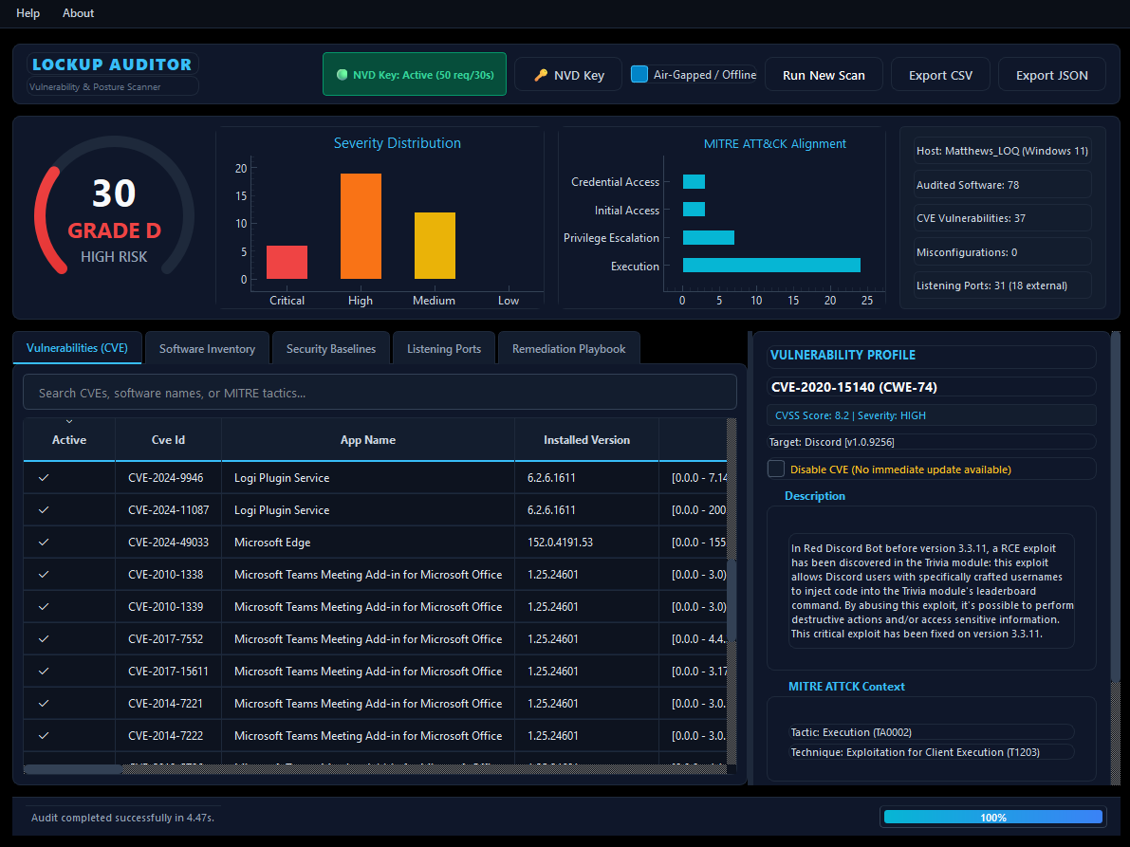Select the CVE-2024-9946 cell

(x=168, y=477)
